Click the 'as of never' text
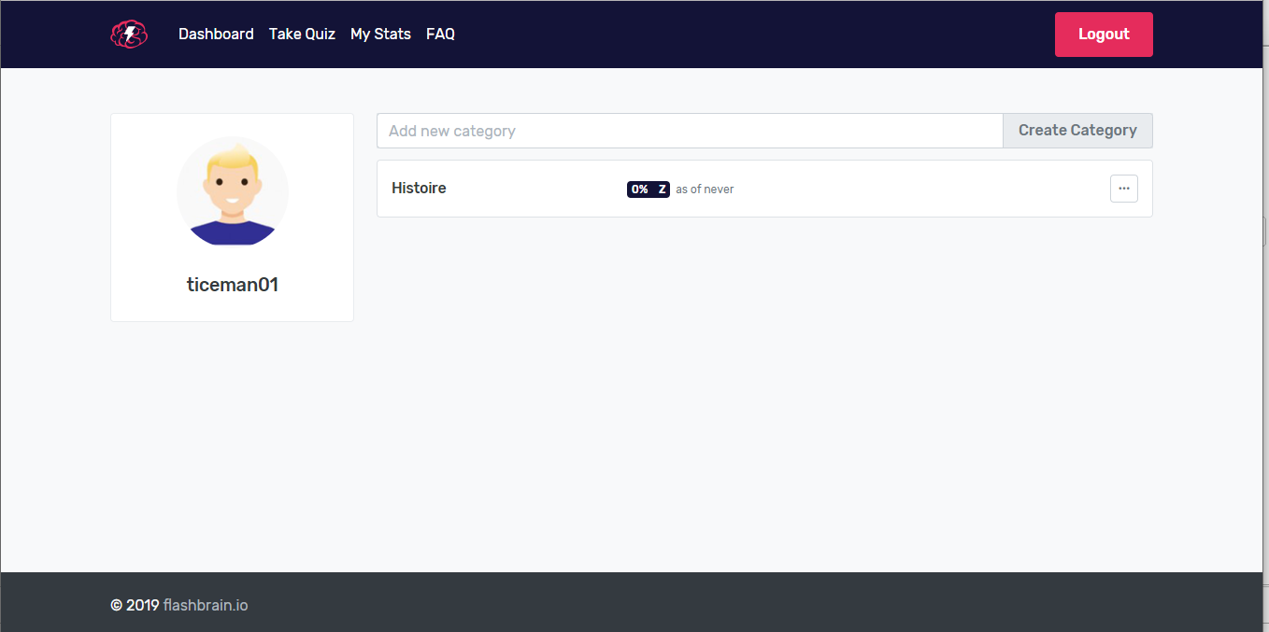 point(705,190)
